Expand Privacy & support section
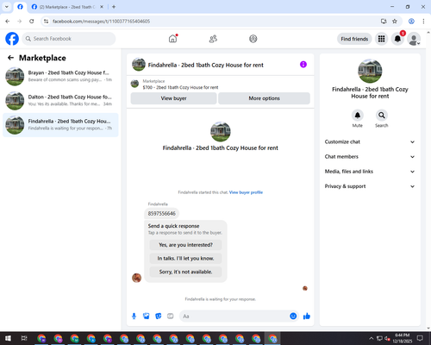 pyautogui.click(x=370, y=186)
